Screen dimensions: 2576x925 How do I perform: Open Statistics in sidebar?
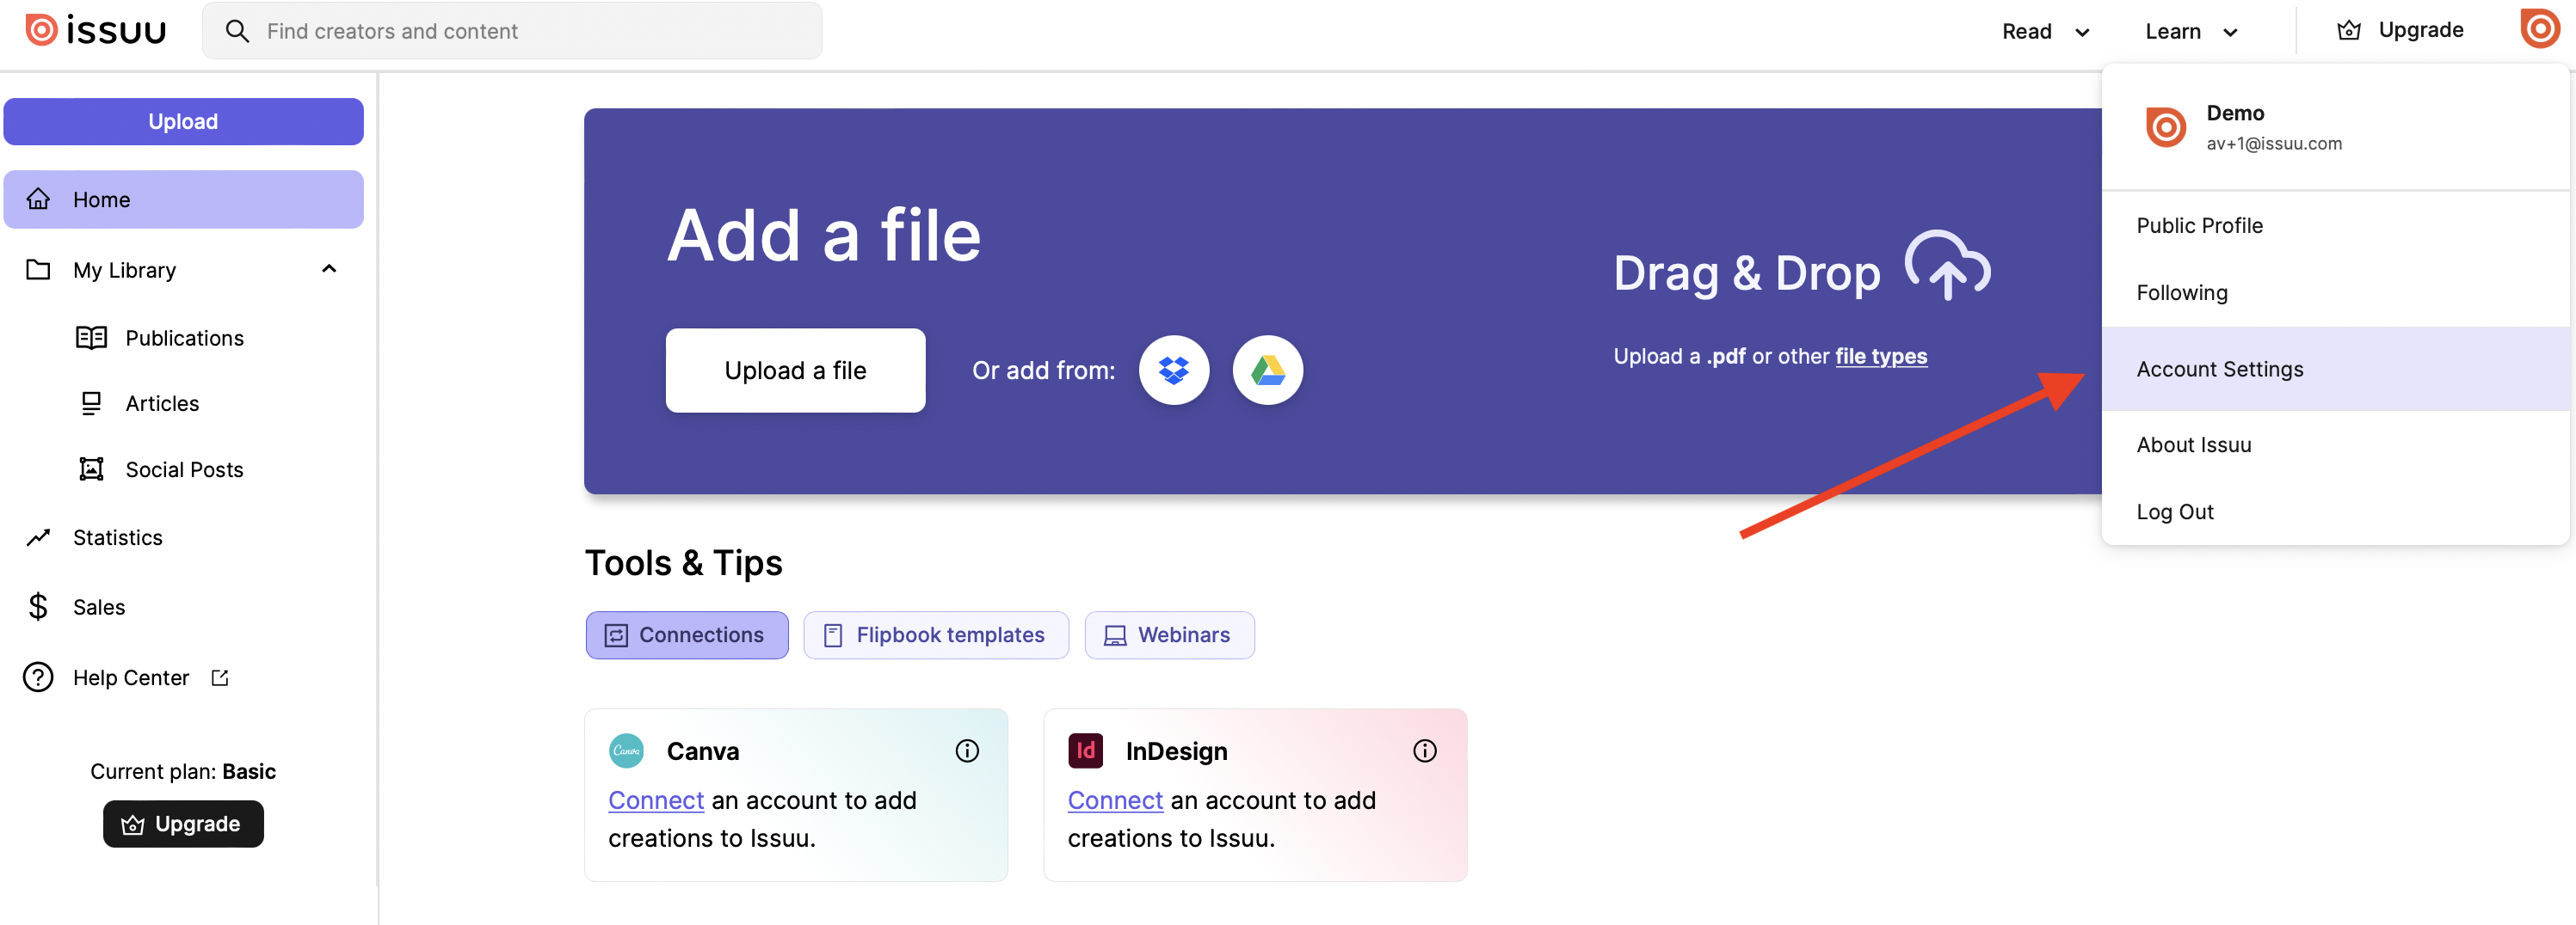pos(117,537)
